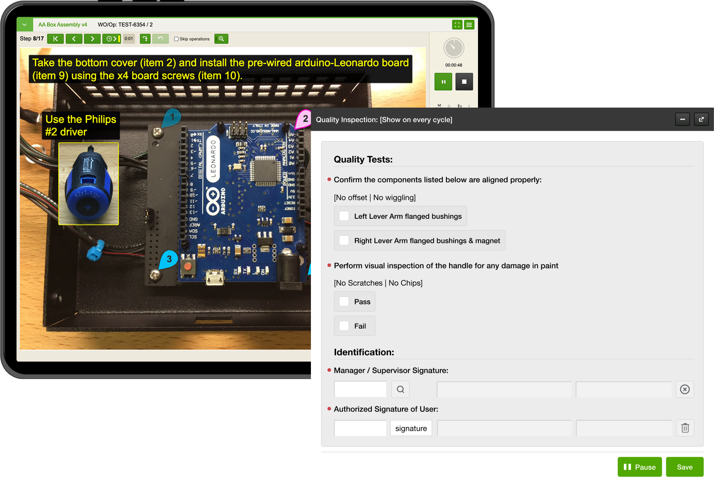The image size is (714, 492).
Task: Click the signature button
Action: 411,428
